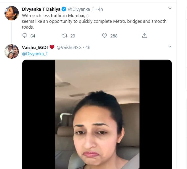Open the share tweet icon
The height and width of the screenshot is (169, 187).
[x=145, y=36]
